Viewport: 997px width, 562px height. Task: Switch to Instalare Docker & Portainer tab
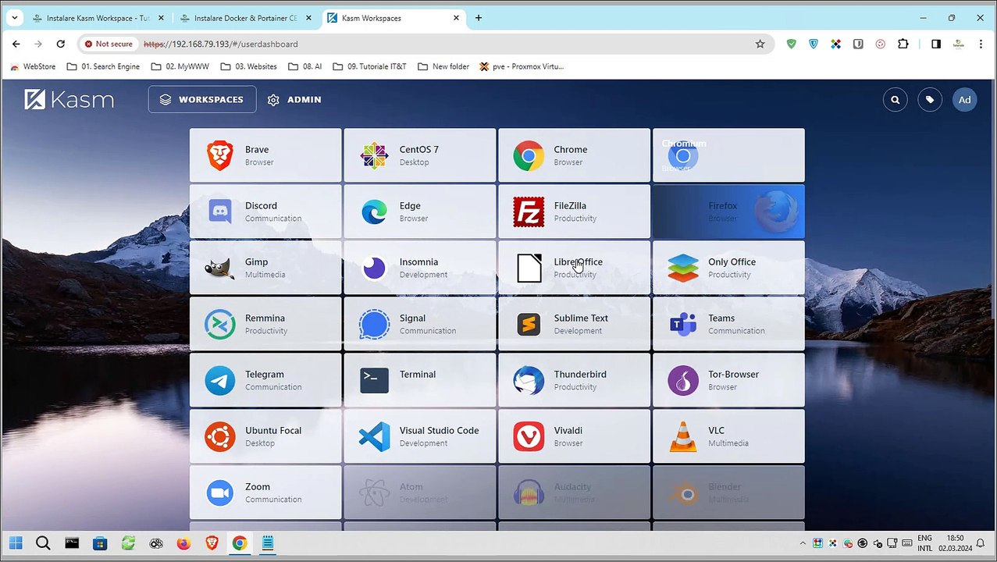coord(245,18)
